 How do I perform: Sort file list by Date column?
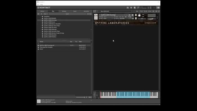tap(80, 42)
